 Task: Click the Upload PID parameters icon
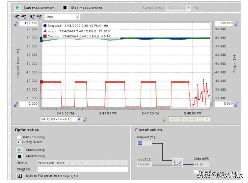click(19, 176)
